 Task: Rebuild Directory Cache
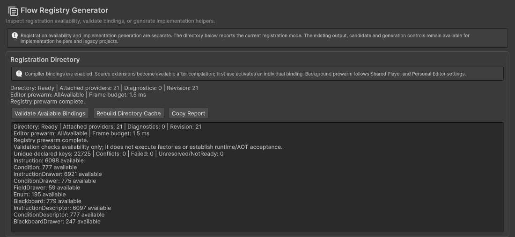click(x=128, y=113)
